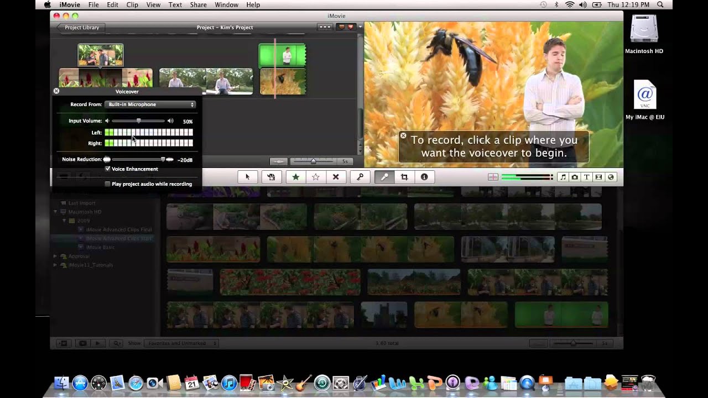Enable Play project audio while recording

click(107, 184)
